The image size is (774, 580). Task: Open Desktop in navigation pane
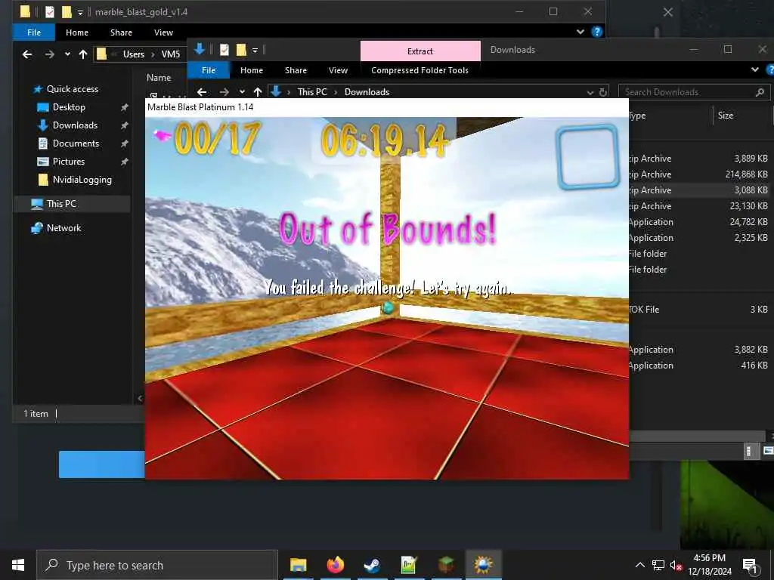click(69, 107)
